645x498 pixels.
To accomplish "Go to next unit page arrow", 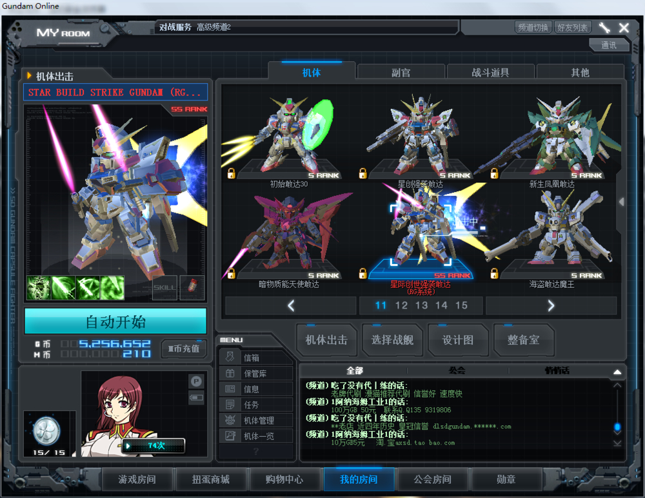I will 551,305.
